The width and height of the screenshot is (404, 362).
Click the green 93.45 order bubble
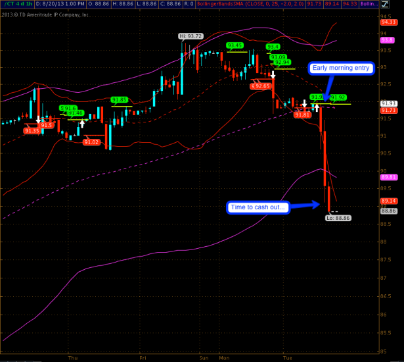coord(235,45)
